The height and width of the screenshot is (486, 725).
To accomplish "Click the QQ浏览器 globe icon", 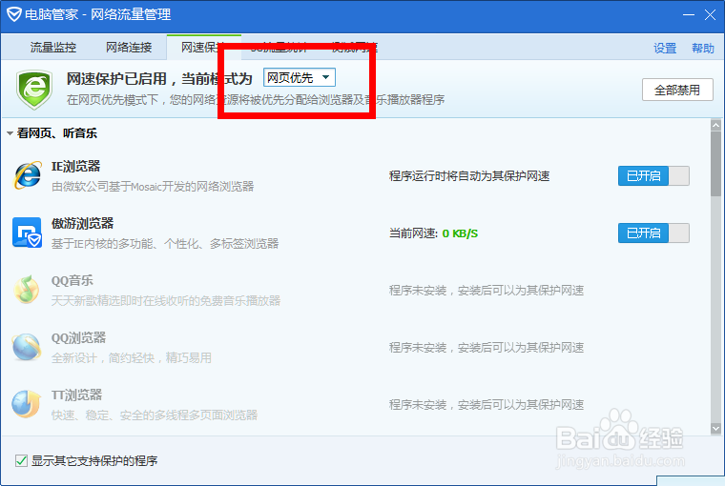I will click(27, 347).
